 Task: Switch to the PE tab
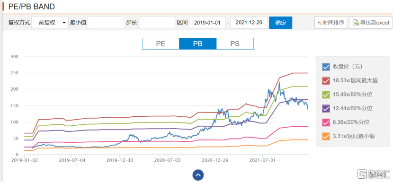pos(161,43)
